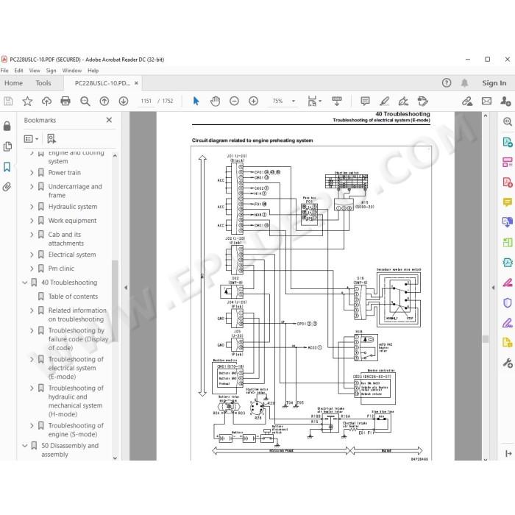The width and height of the screenshot is (515, 515).
Task: Expand the Work equipment bookmark
Action: (32, 221)
